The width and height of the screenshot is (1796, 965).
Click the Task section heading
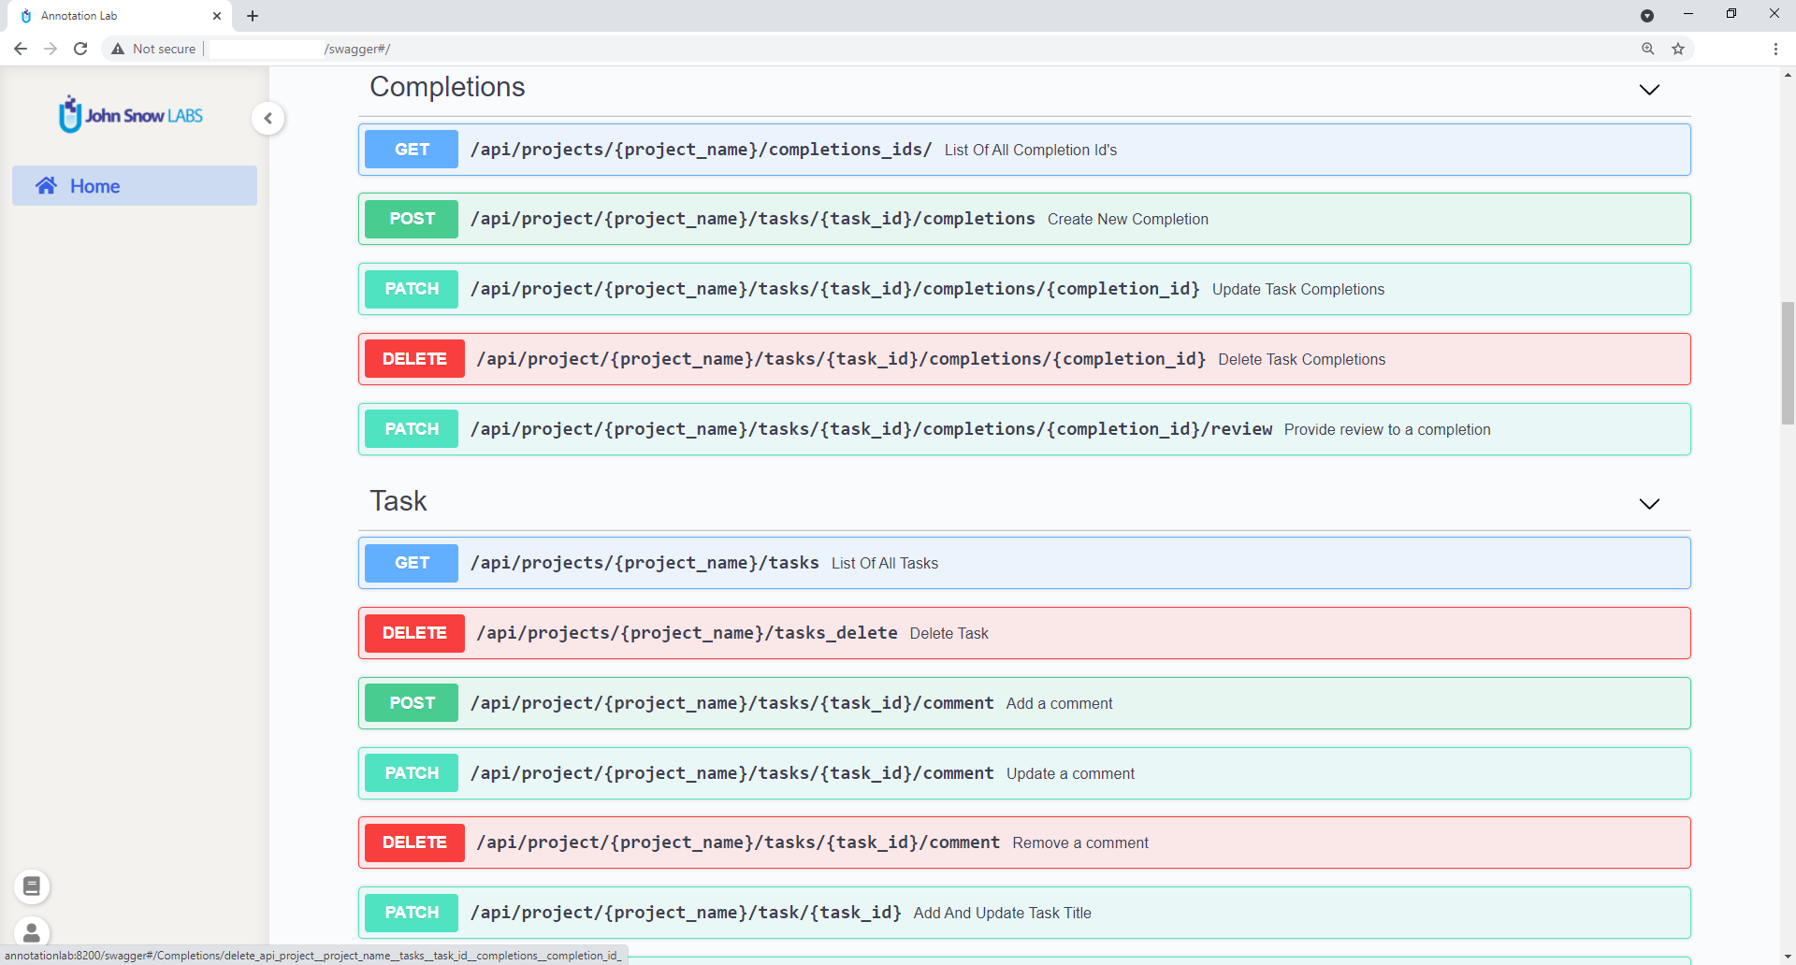(398, 501)
